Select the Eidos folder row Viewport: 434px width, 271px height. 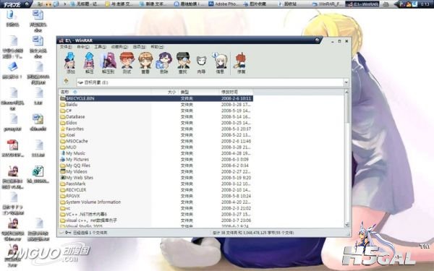(x=156, y=123)
